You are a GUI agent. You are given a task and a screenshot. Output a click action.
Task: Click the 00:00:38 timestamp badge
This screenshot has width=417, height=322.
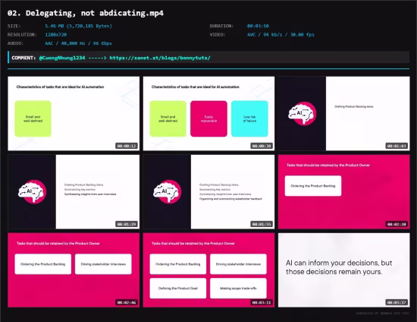click(x=262, y=146)
